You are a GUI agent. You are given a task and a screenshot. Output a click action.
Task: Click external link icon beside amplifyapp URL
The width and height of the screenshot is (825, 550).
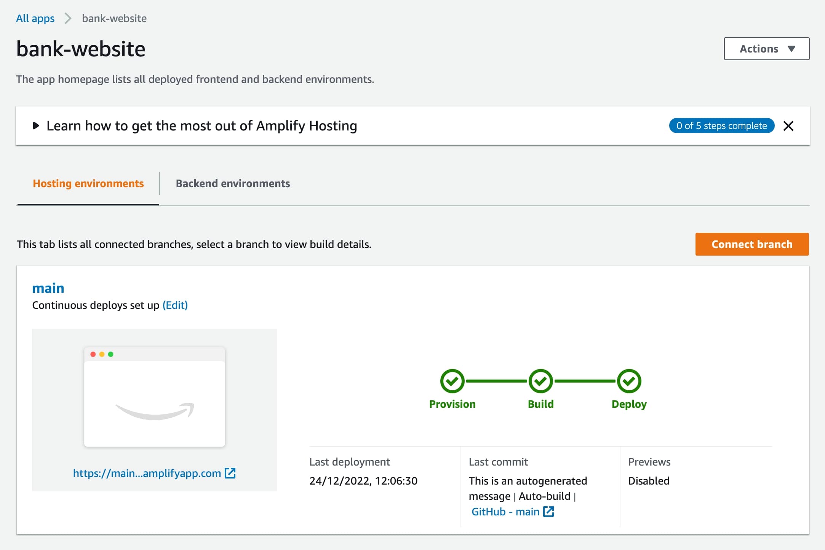click(230, 473)
